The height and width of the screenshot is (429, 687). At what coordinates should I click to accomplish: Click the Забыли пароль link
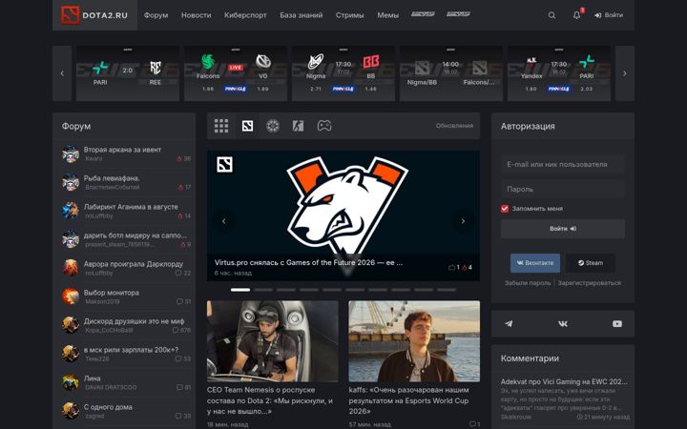(528, 283)
